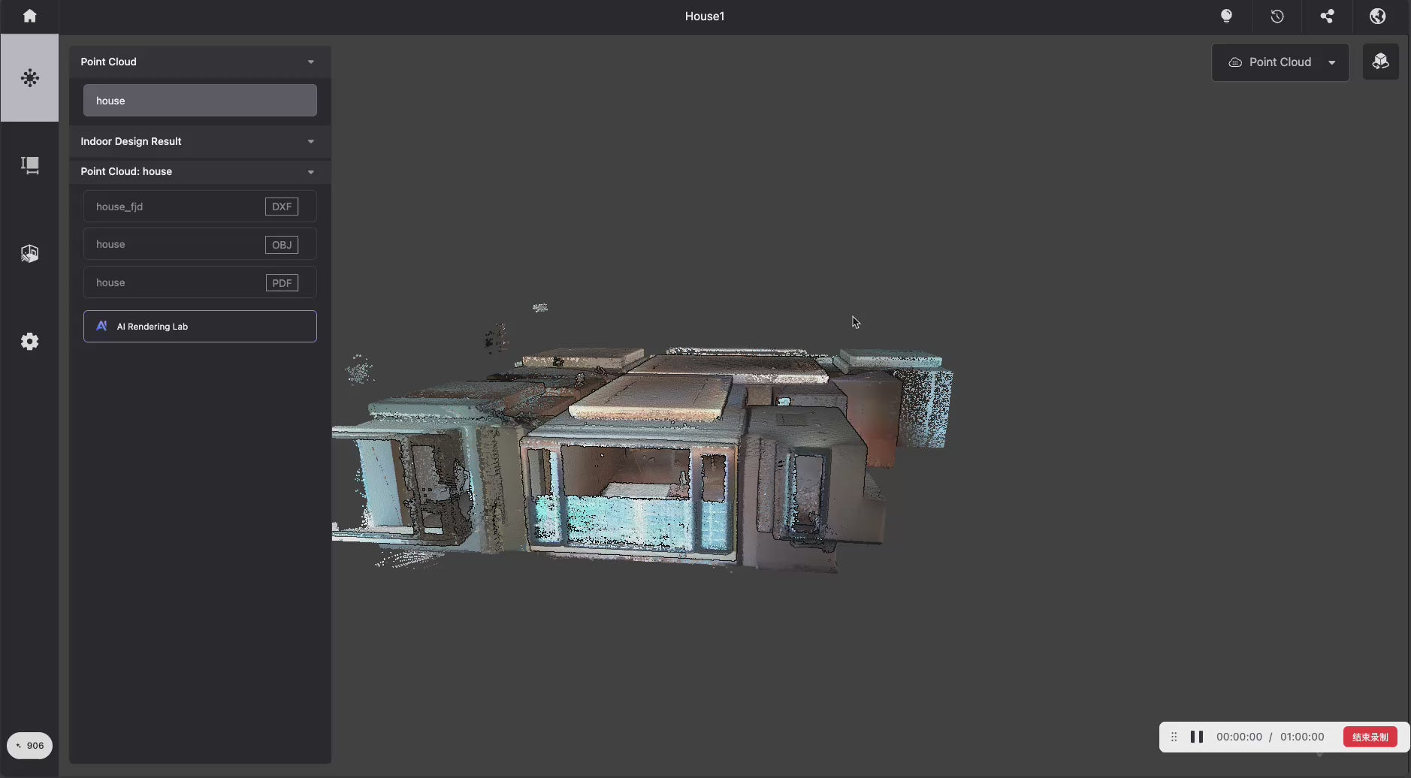Click the OBJ format badge
The height and width of the screenshot is (778, 1411).
[282, 245]
